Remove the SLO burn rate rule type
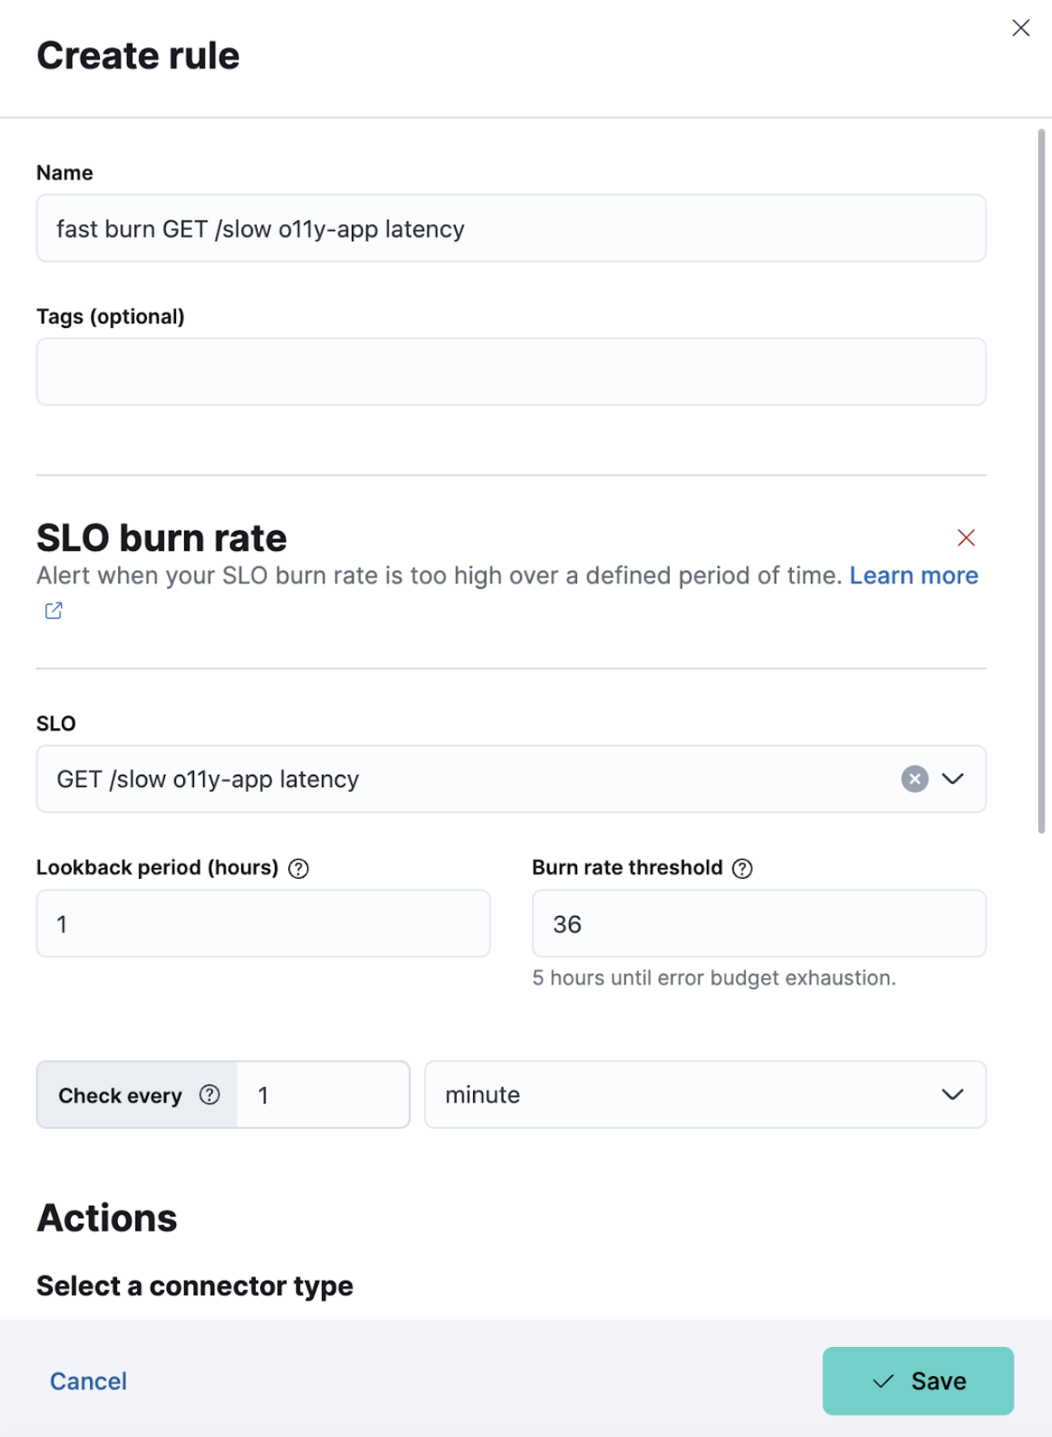Screen dimensions: 1052x1437 [x=967, y=537]
